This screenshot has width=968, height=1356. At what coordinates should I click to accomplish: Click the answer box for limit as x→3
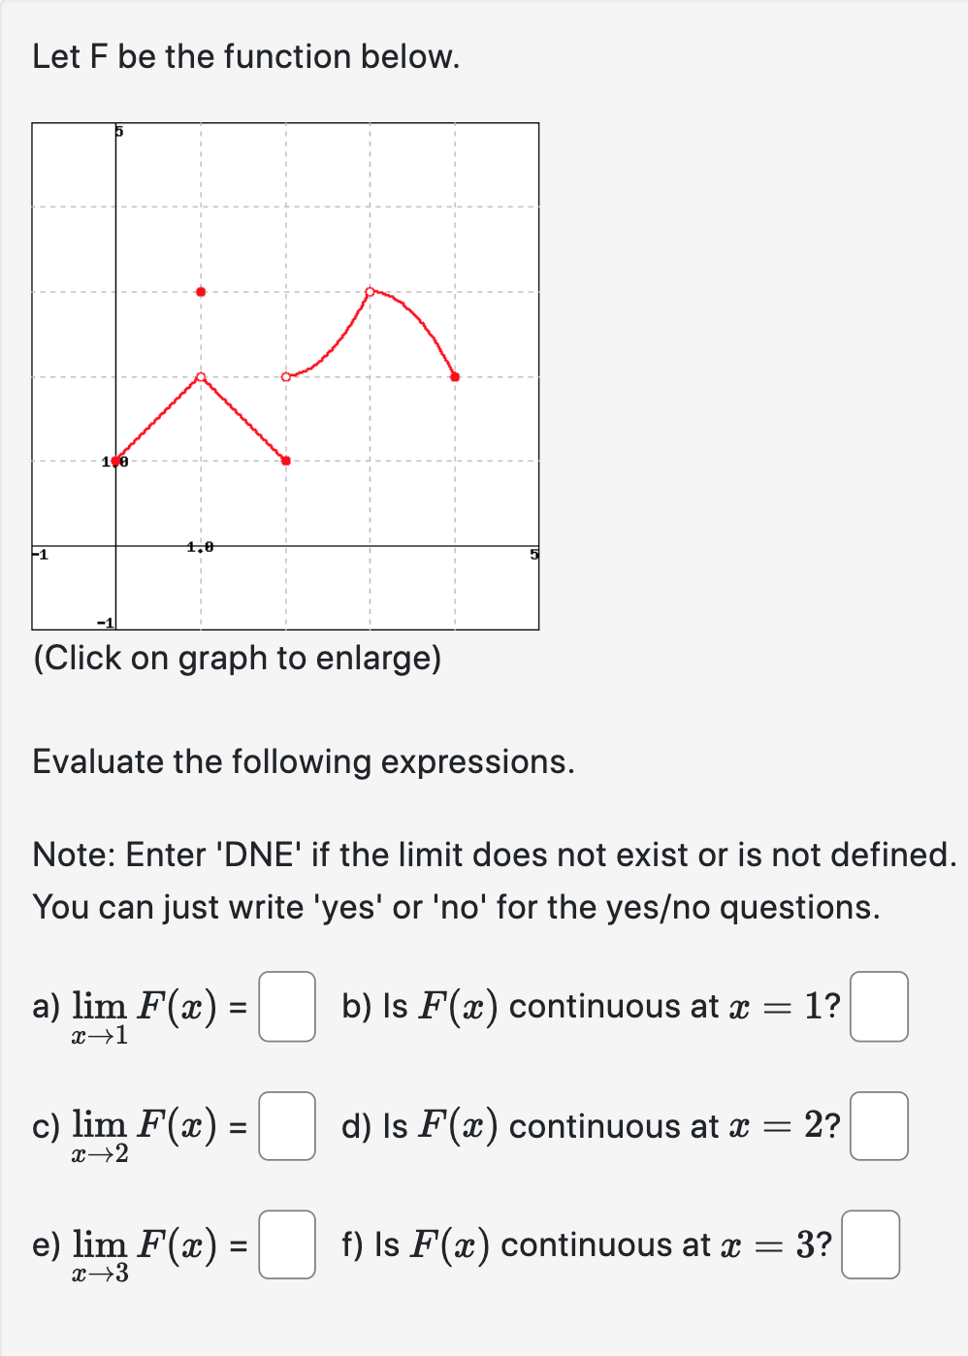coord(286,1246)
